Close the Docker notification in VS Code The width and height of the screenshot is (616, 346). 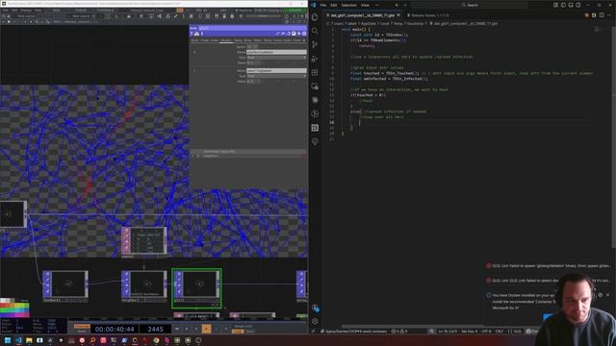[x=607, y=295]
